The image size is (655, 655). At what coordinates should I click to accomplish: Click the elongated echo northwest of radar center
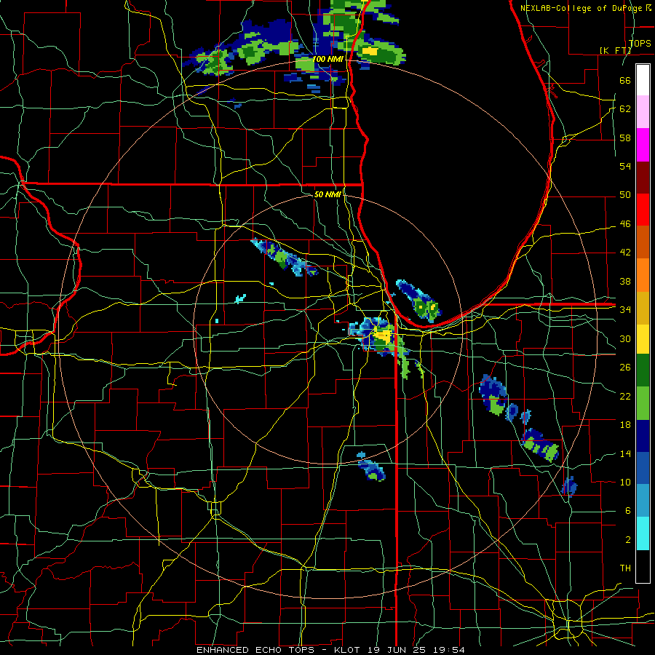click(284, 258)
